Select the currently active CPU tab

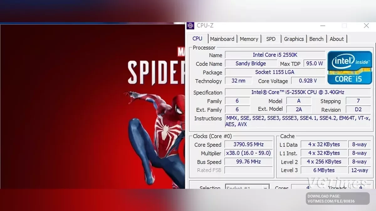coord(197,38)
